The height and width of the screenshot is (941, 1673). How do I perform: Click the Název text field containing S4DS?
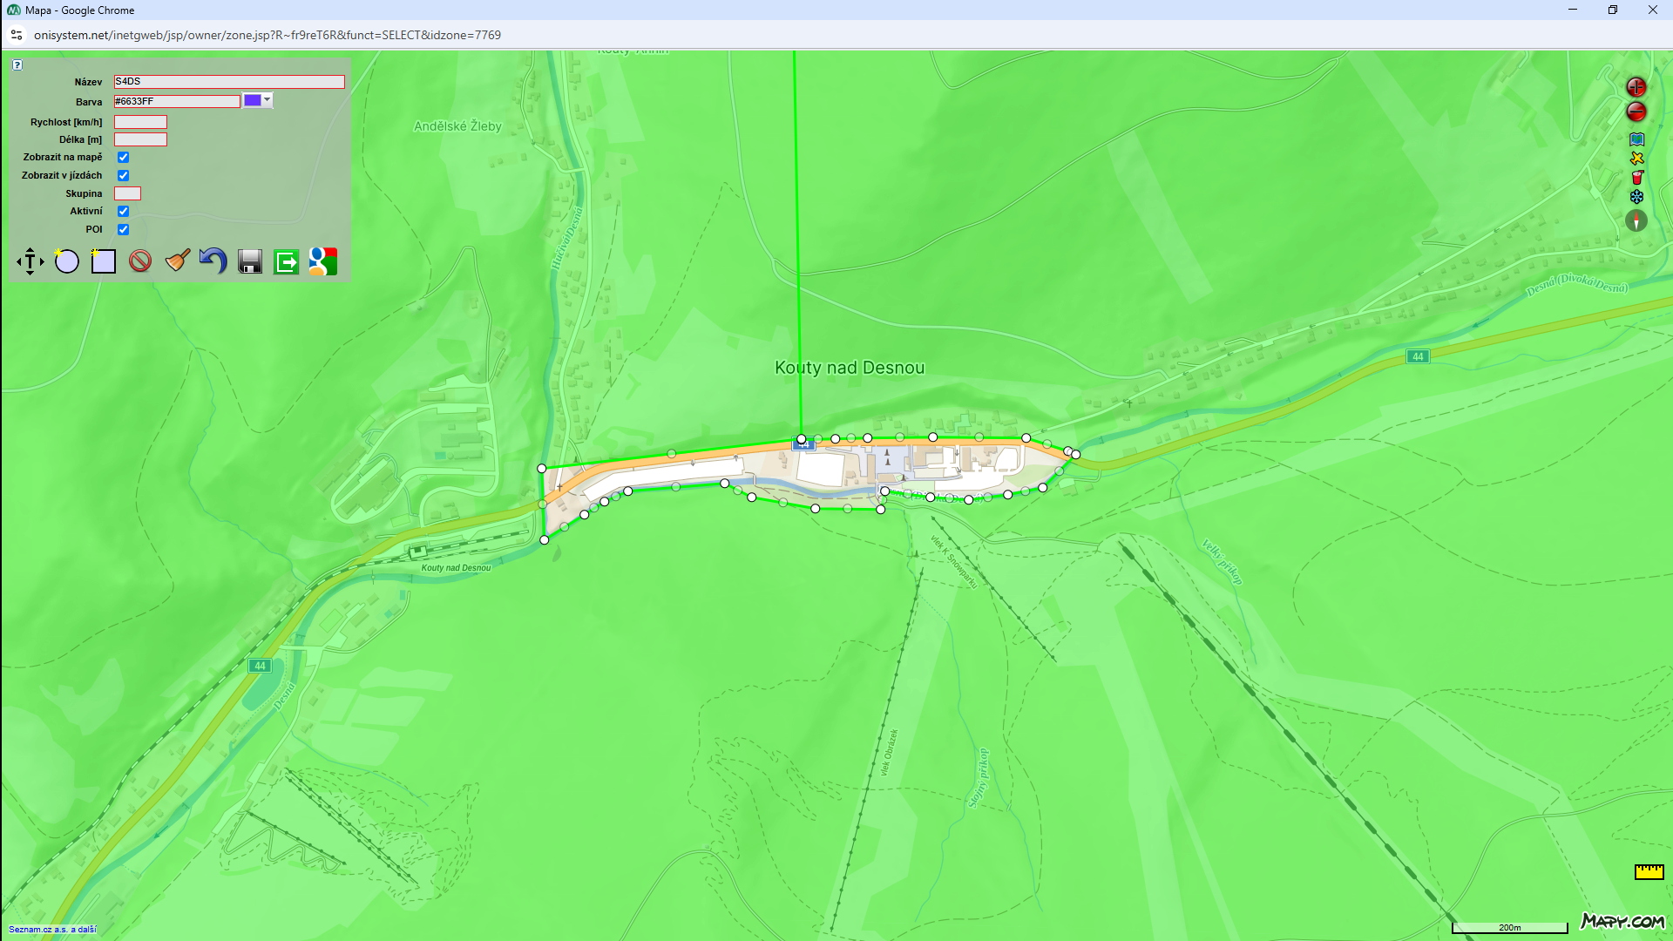point(229,82)
